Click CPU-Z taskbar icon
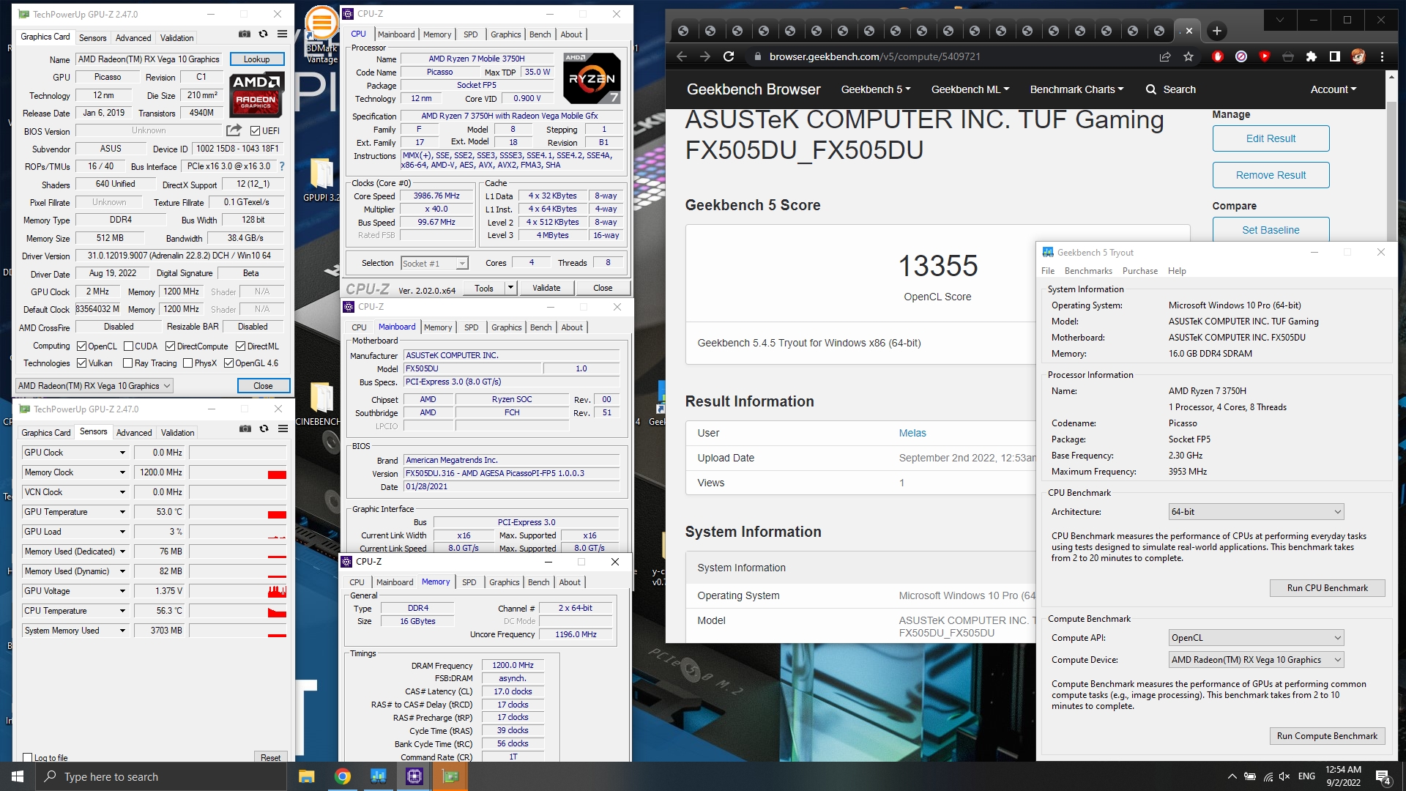The height and width of the screenshot is (791, 1406). pyautogui.click(x=414, y=776)
